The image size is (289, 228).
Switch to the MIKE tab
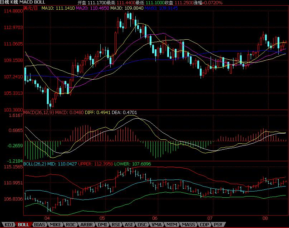tap(55, 224)
